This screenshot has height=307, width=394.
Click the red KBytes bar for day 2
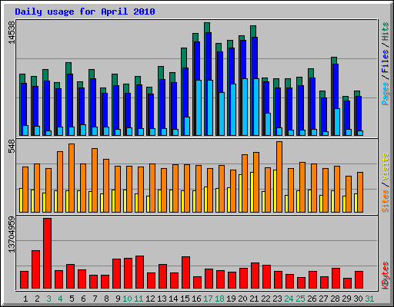click(35, 269)
